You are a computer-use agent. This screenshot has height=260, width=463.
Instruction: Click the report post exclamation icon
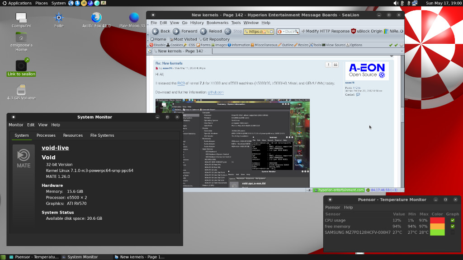click(x=328, y=65)
